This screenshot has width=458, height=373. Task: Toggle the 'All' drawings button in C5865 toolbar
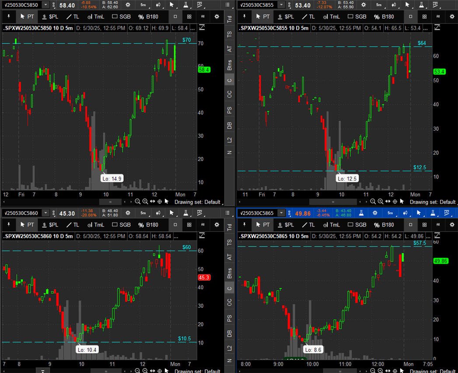tap(438, 225)
